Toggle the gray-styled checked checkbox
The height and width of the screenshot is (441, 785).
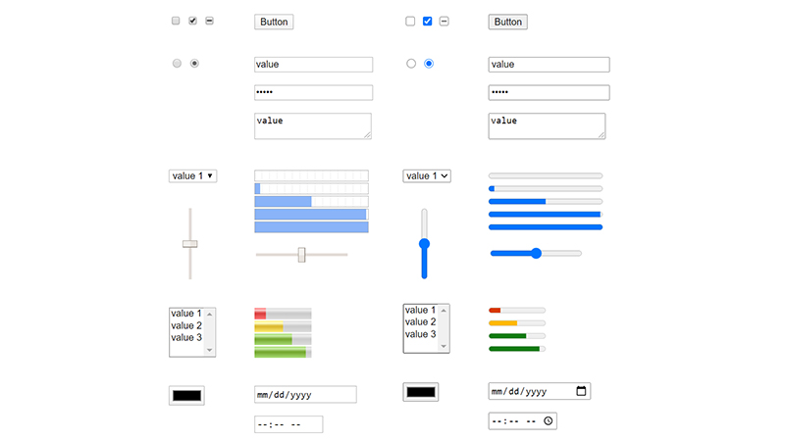coord(192,21)
